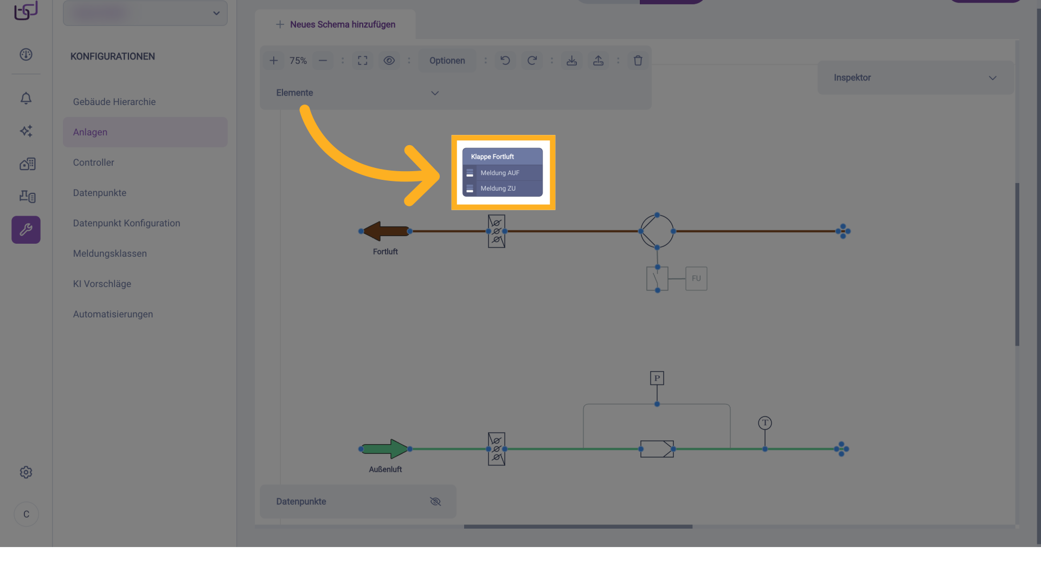This screenshot has width=1041, height=585.
Task: Redo the schema change
Action: [x=532, y=61]
